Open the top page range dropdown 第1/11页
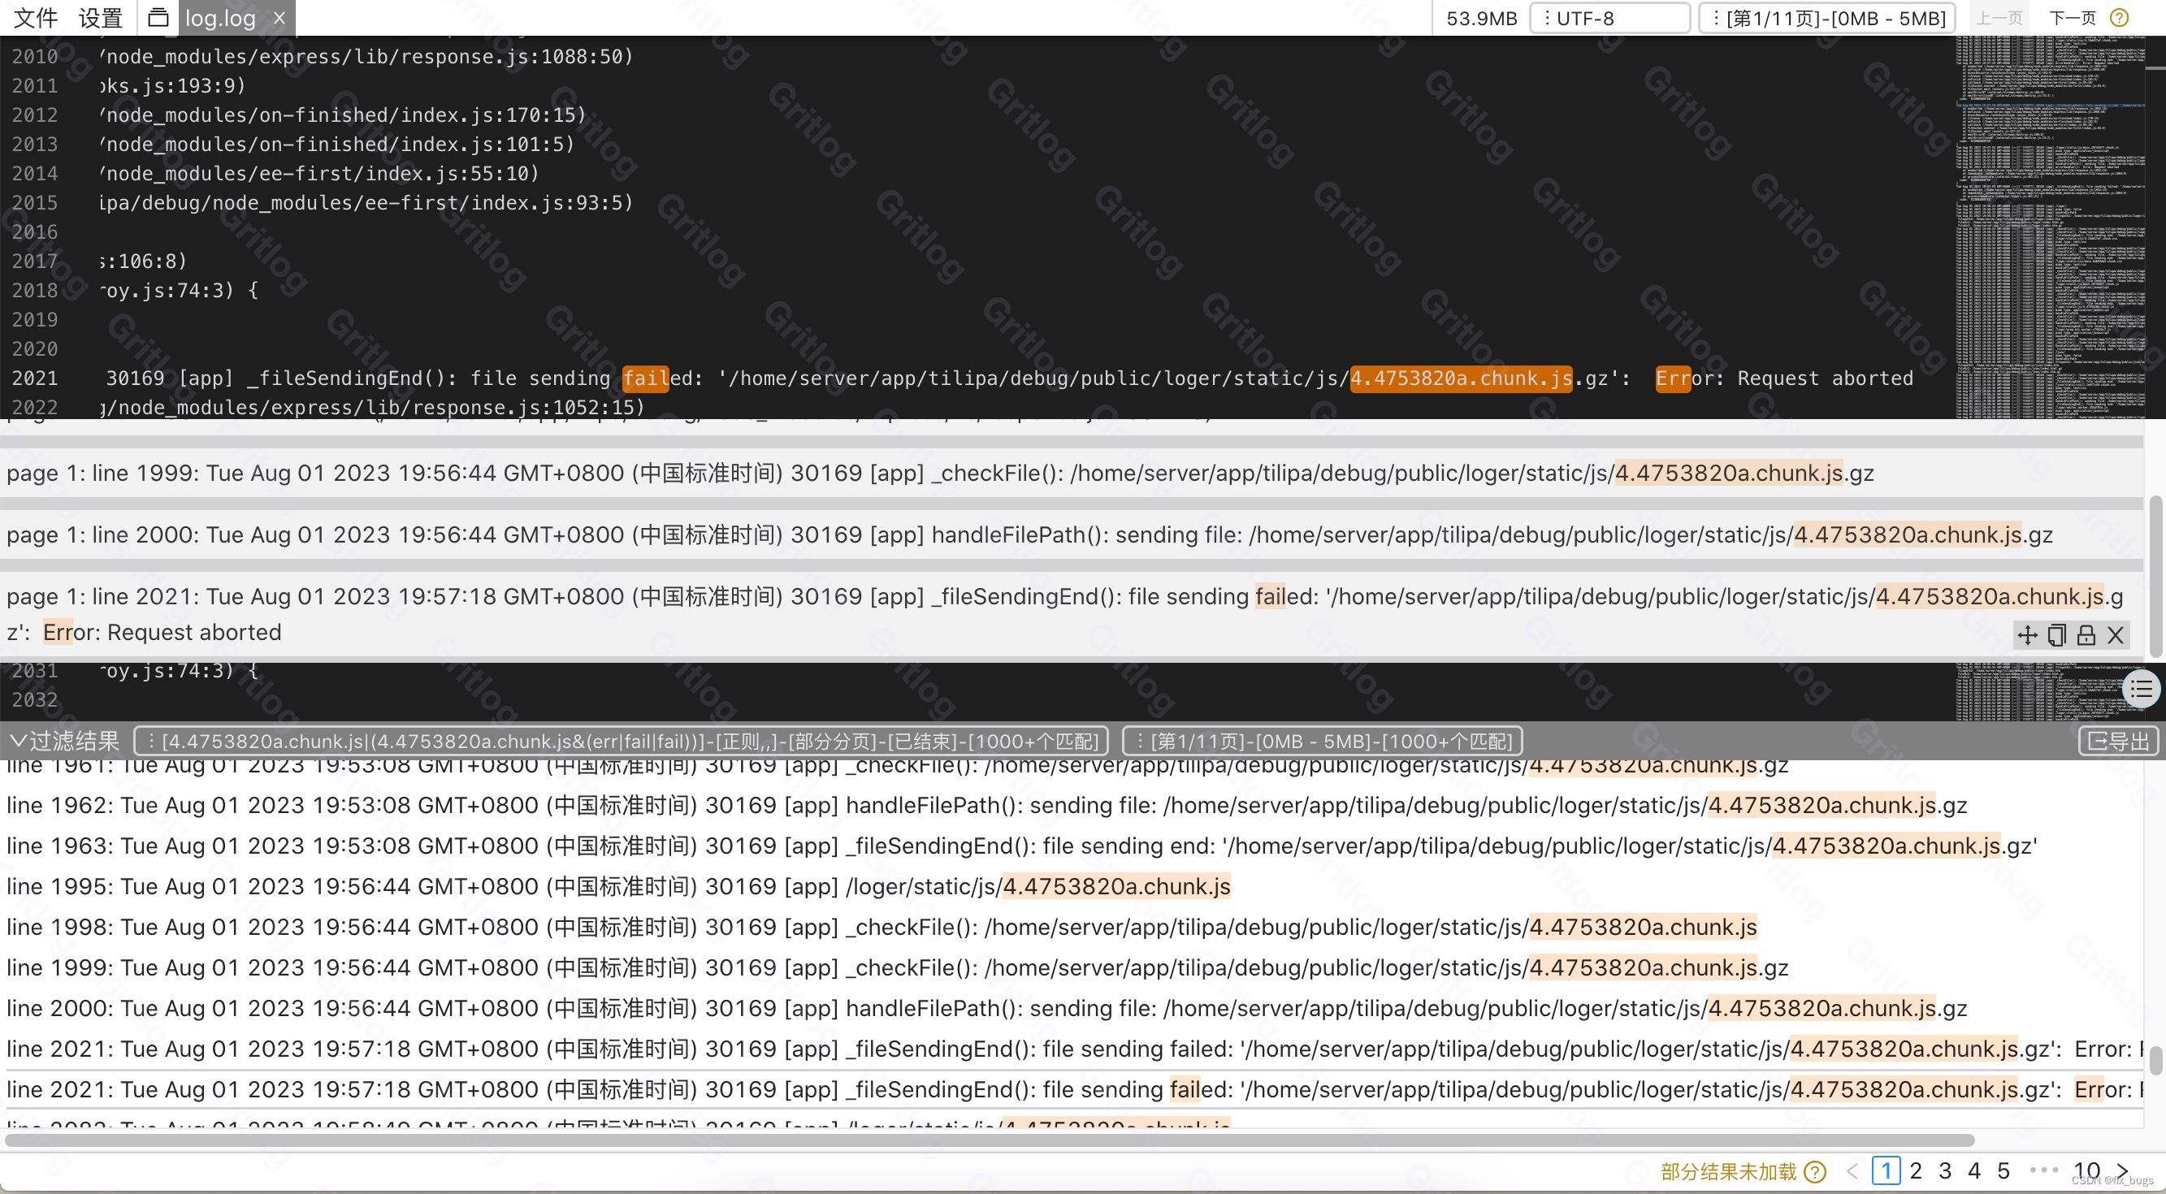The image size is (2166, 1194). [1827, 18]
